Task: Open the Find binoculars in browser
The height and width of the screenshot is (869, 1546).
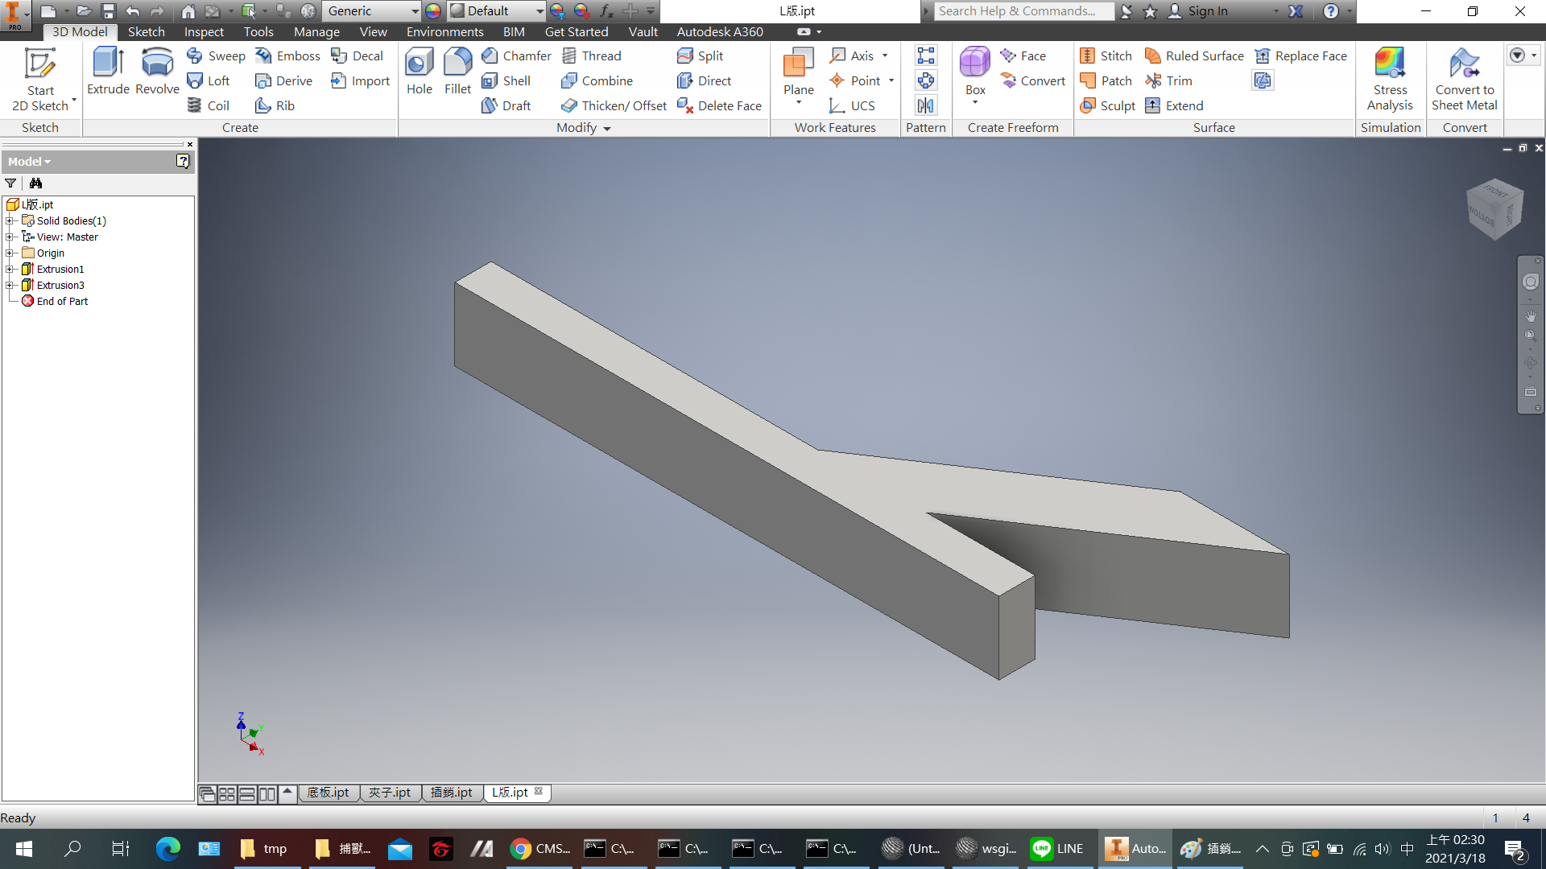Action: 35,183
